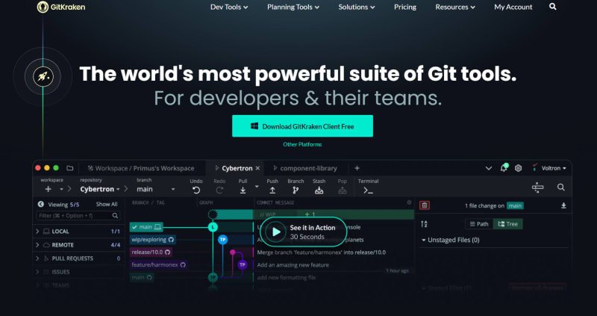Click the red discard trash icon

425,205
